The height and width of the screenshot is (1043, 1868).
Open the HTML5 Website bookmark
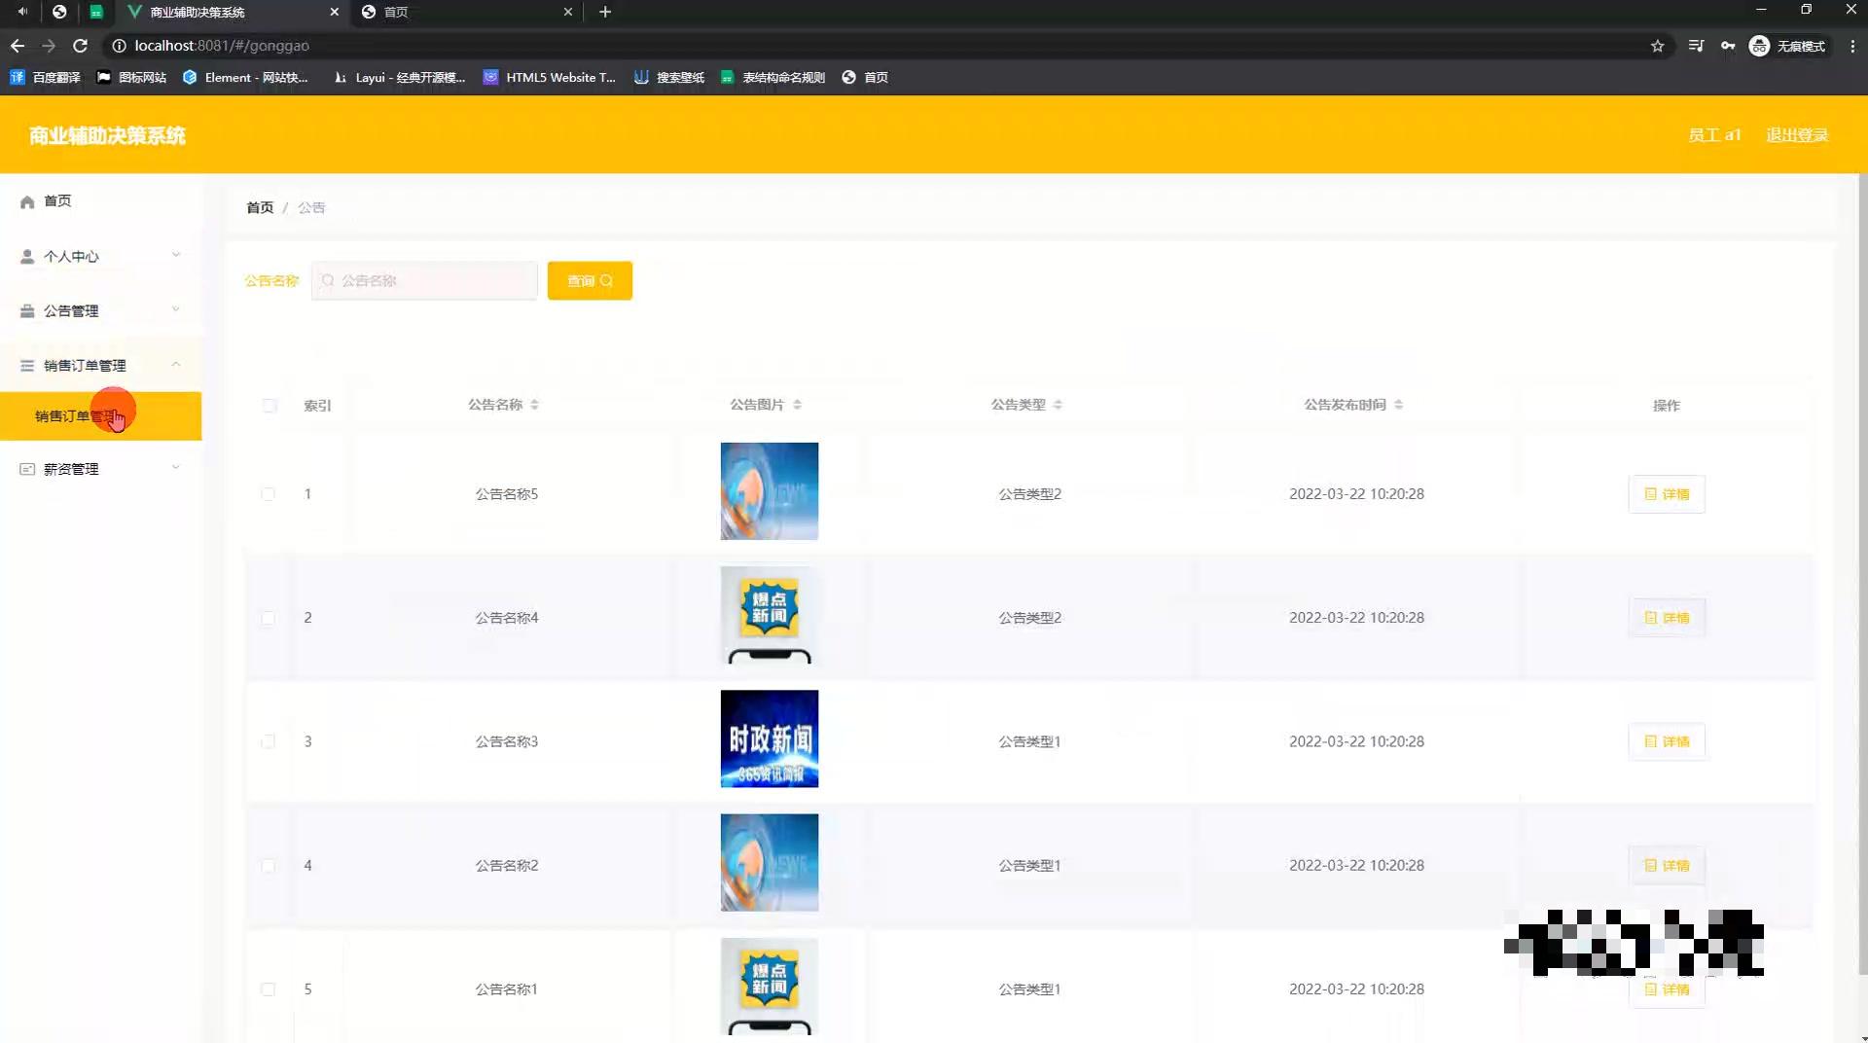point(550,77)
